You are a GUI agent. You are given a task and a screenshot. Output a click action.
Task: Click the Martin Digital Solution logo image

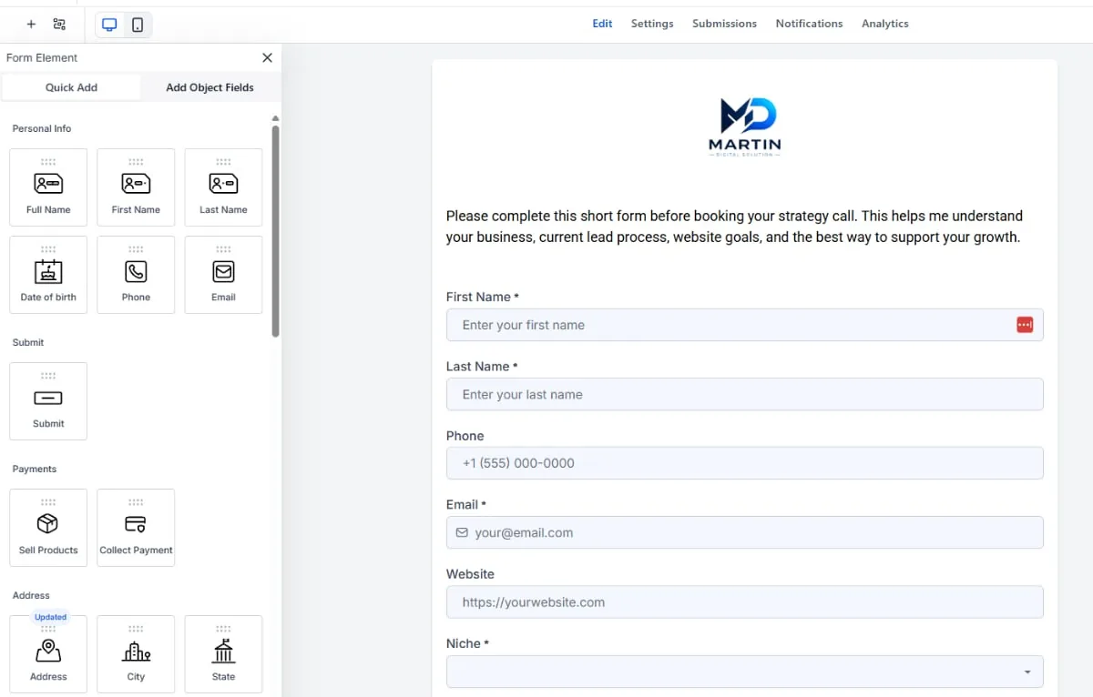tap(745, 127)
